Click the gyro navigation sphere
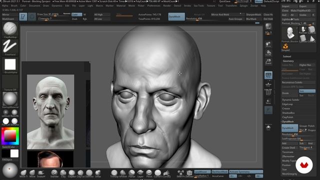 (x=10, y=170)
